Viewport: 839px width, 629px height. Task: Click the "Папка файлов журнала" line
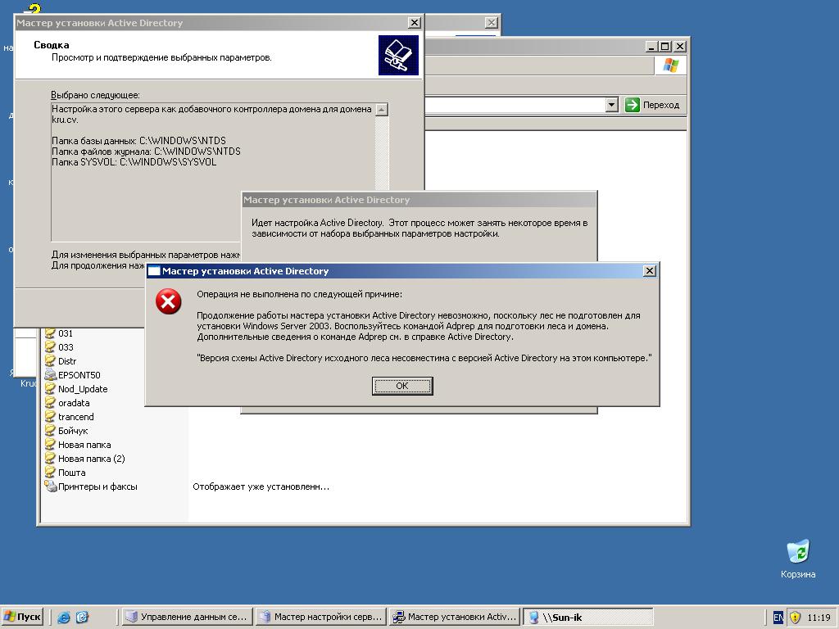click(146, 152)
